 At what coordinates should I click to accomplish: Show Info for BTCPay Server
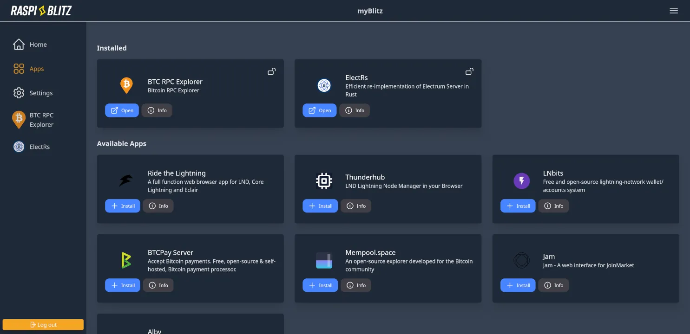(158, 285)
